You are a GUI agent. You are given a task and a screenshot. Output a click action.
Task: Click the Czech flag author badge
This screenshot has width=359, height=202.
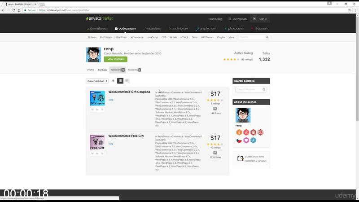pyautogui.click(x=239, y=141)
